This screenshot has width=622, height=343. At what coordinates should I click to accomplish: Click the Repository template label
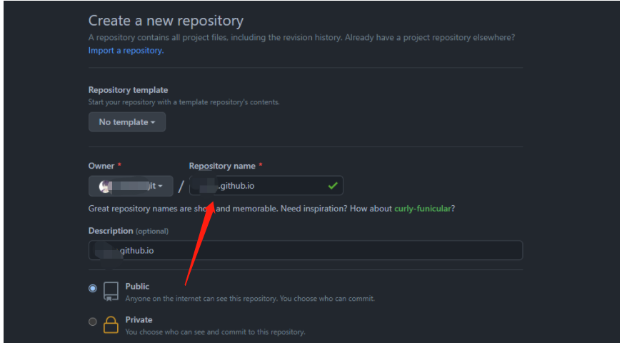coord(128,90)
